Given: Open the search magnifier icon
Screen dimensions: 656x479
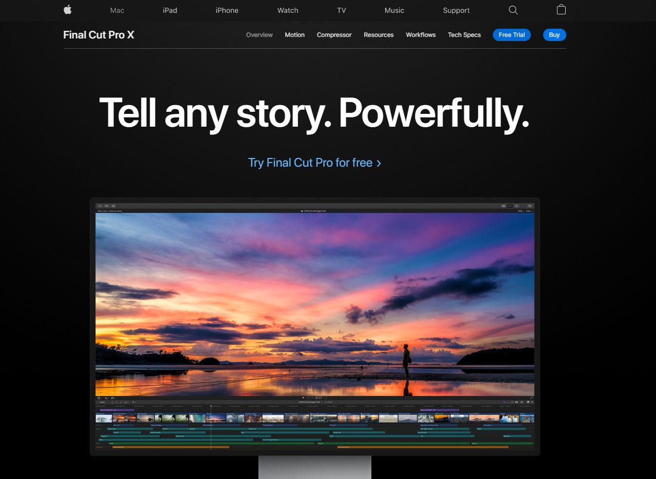Looking at the screenshot, I should click(x=513, y=10).
